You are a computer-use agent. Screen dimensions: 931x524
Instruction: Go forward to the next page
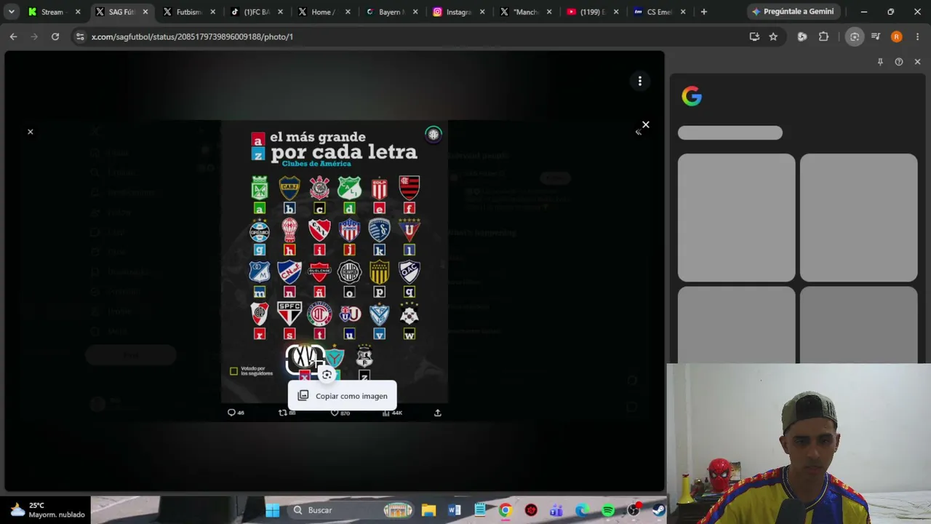(34, 36)
